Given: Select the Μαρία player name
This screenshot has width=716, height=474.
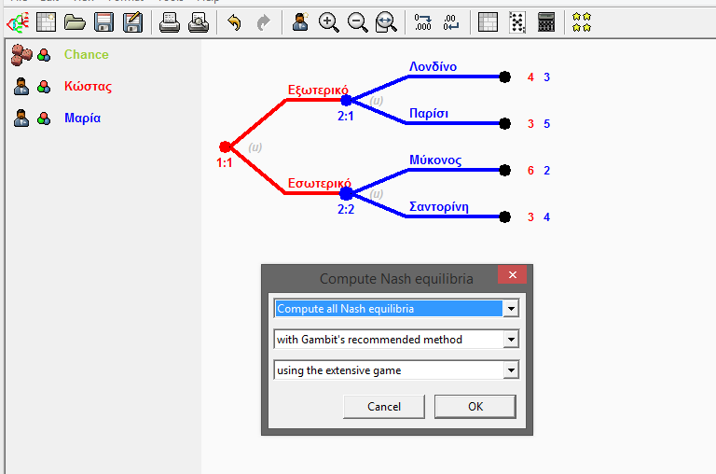Looking at the screenshot, I should point(82,118).
